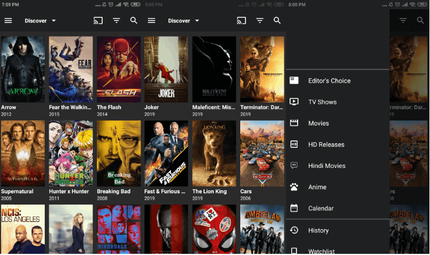
Task: Open the Breaking Bad poster
Action: 119,154
